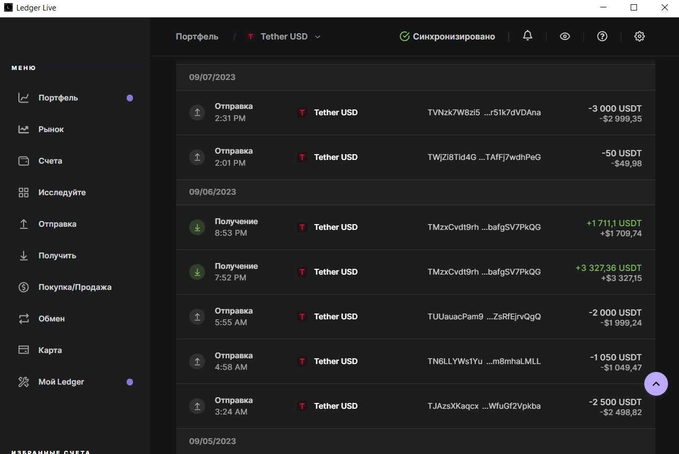Open the -1 050 USDT transaction amount

tap(616, 357)
